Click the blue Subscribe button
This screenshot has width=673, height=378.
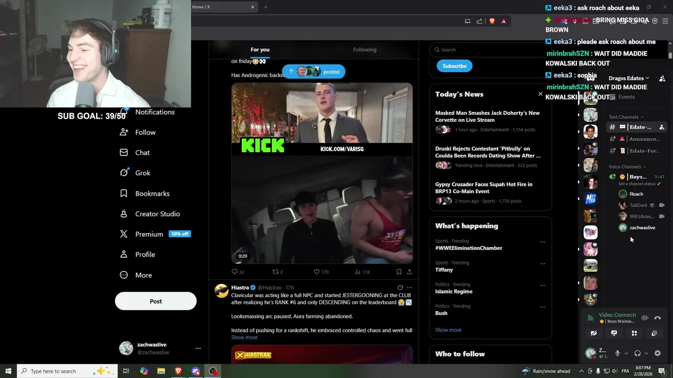click(x=454, y=66)
